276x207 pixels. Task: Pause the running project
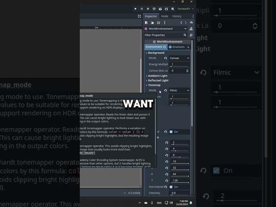point(142,9)
